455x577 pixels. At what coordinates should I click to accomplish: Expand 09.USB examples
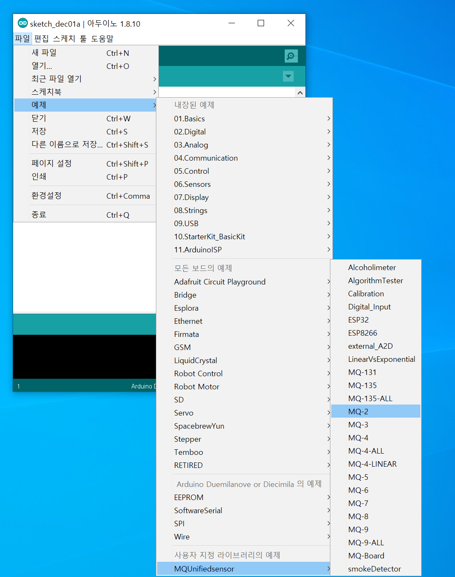pyautogui.click(x=244, y=224)
